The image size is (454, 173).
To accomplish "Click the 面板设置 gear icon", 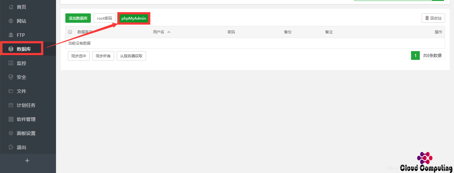I will (x=11, y=133).
